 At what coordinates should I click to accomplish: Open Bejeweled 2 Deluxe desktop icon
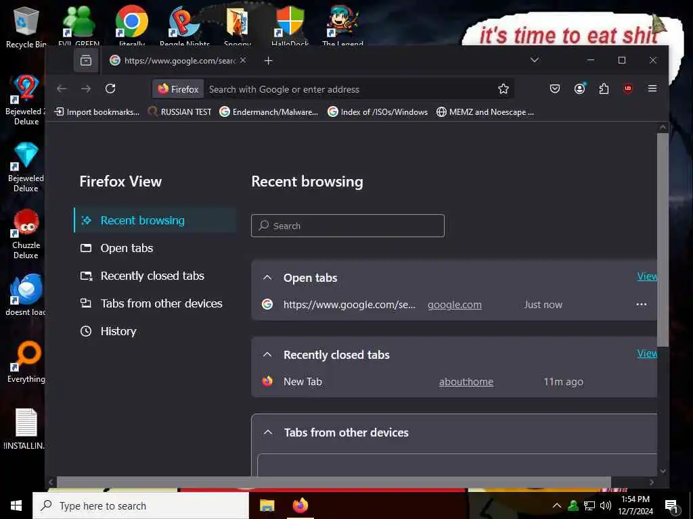(26, 100)
